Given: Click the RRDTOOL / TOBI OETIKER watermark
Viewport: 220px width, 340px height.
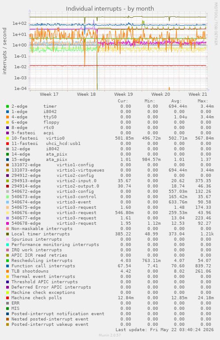Looking at the screenshot, I should (x=216, y=24).
